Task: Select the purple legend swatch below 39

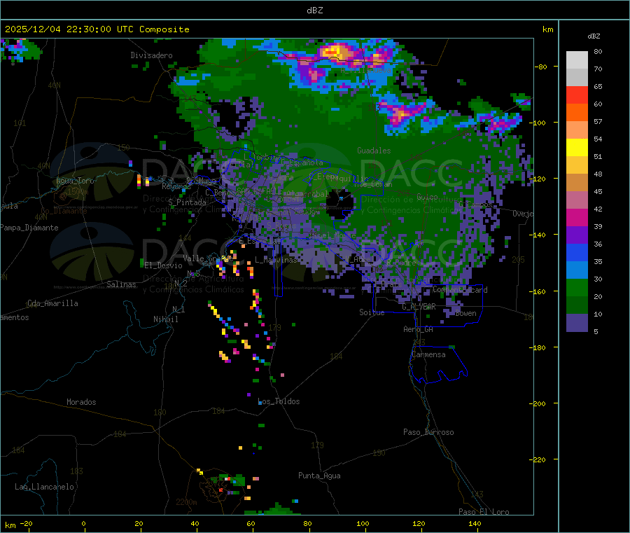Action: coord(577,235)
